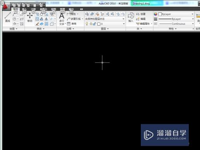Select the Fillet tool in 修改 panel
The image size is (200, 150).
pos(52,24)
